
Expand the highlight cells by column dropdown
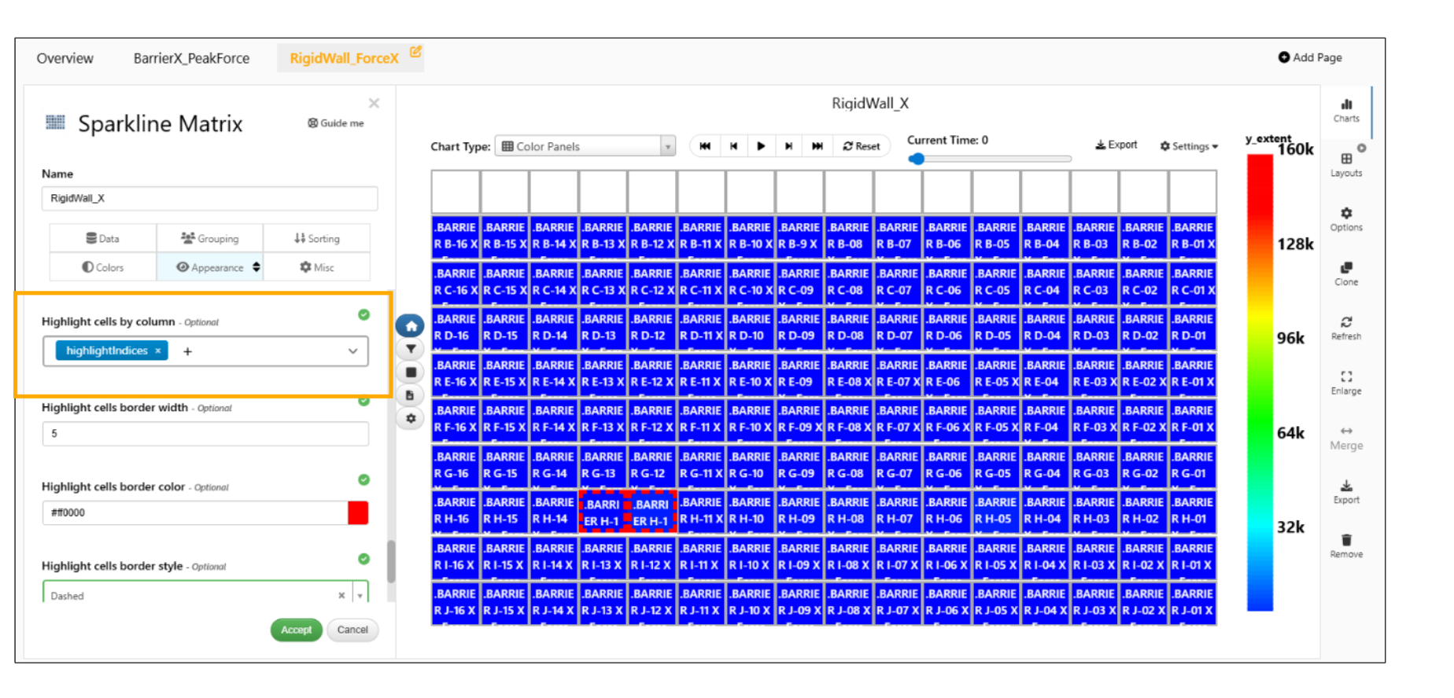coord(352,351)
